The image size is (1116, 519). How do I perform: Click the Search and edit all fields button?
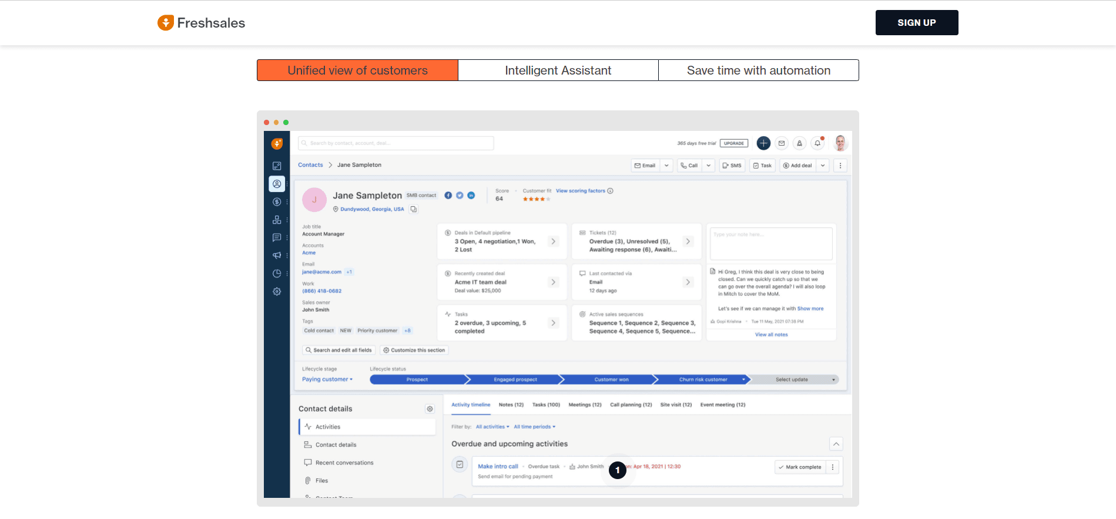(x=339, y=351)
